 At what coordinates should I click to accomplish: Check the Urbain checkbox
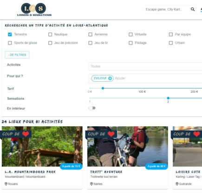click(171, 43)
